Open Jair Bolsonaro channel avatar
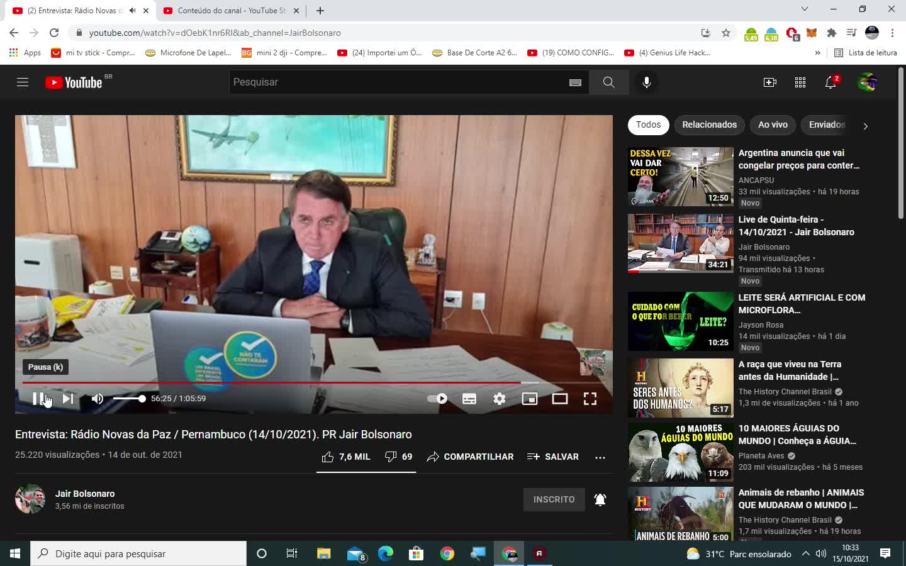Screen dimensions: 906x566 point(30,499)
